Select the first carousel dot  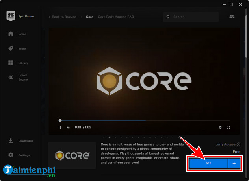[x=104, y=137]
